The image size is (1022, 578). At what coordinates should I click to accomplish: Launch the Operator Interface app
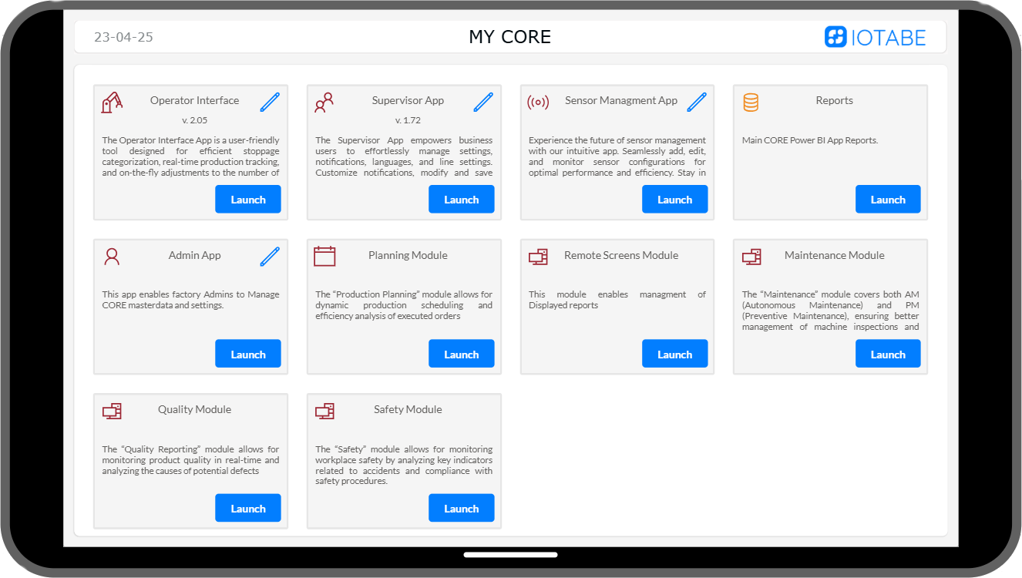pyautogui.click(x=248, y=200)
